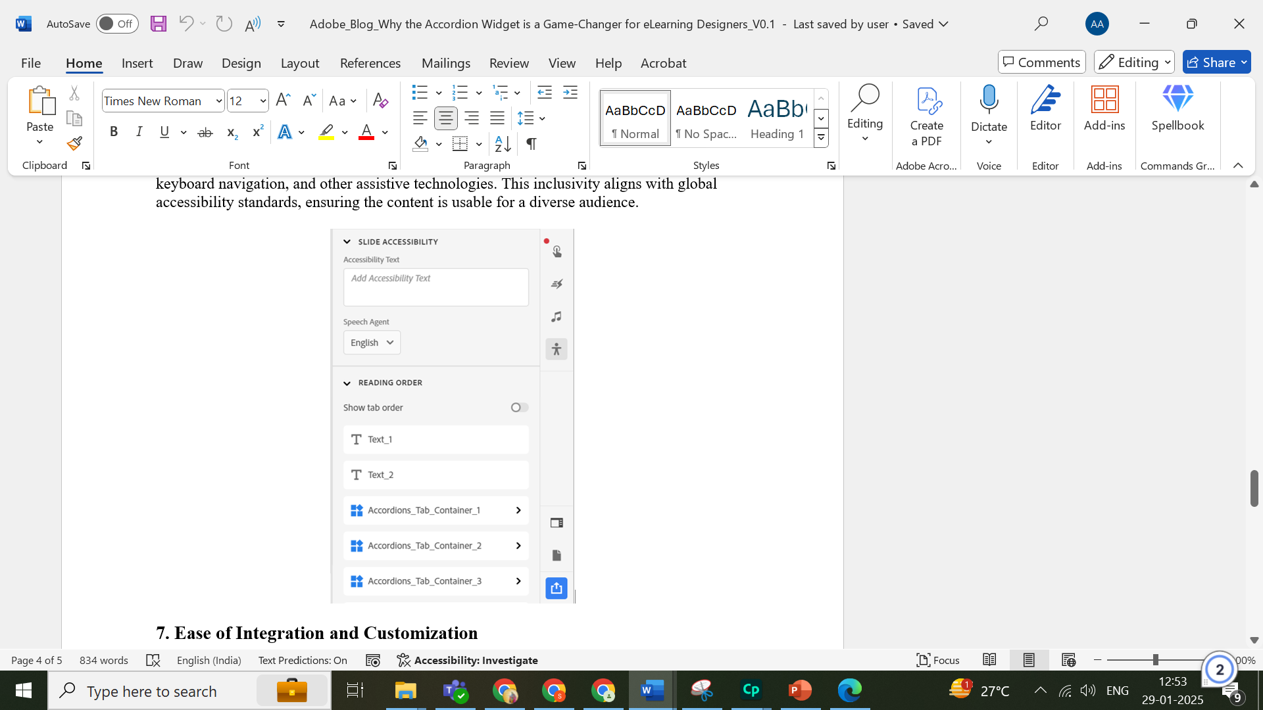This screenshot has width=1263, height=710.
Task: Click the Show/Hide paragraph marks icon
Action: click(x=532, y=143)
